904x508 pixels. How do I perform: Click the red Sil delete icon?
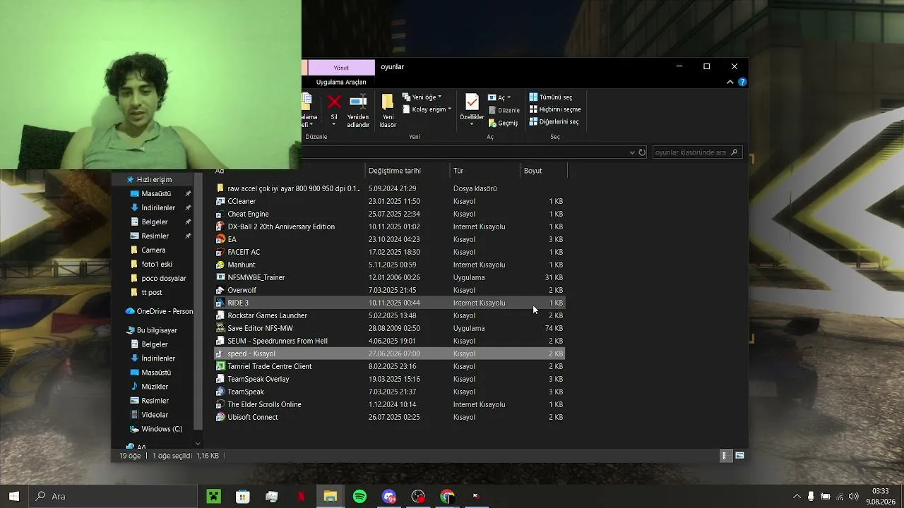click(x=334, y=103)
